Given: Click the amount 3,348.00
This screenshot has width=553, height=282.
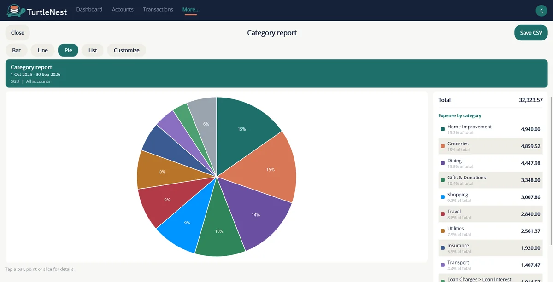Looking at the screenshot, I should tap(530, 180).
